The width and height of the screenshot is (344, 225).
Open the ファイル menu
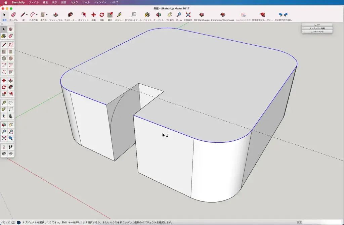(34, 2)
